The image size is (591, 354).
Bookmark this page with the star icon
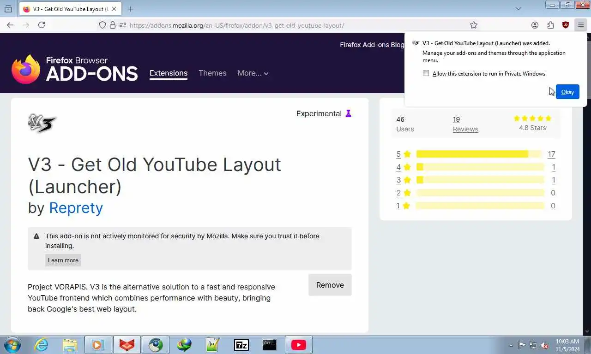pos(474,25)
